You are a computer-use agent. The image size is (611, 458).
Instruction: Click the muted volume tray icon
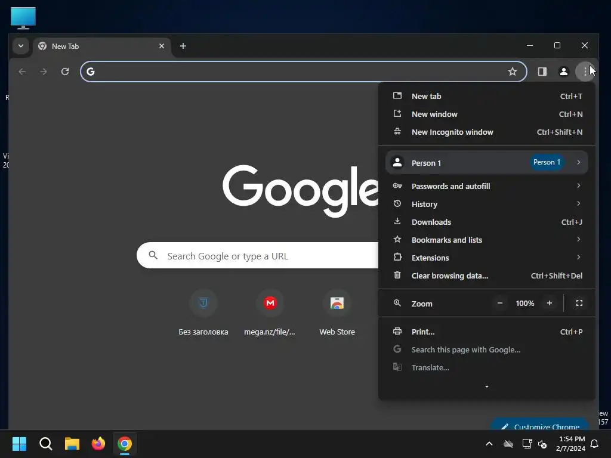pos(542,444)
